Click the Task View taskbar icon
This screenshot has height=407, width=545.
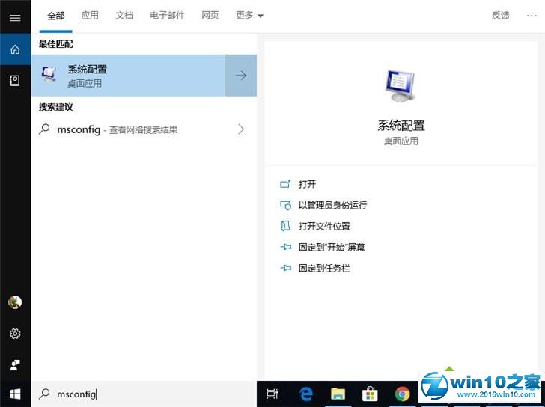[272, 394]
